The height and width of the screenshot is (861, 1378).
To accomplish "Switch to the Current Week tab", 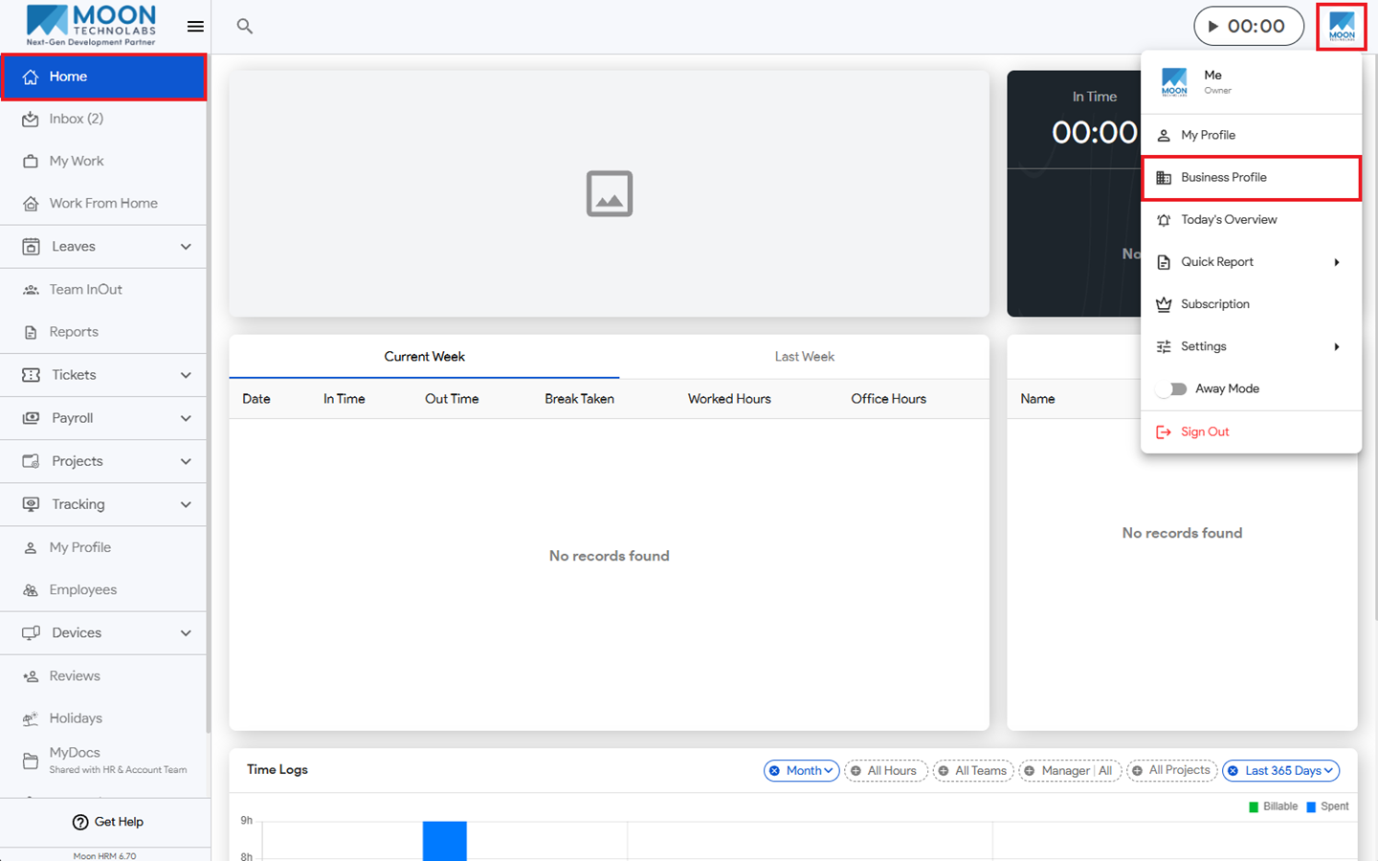I will pos(424,357).
